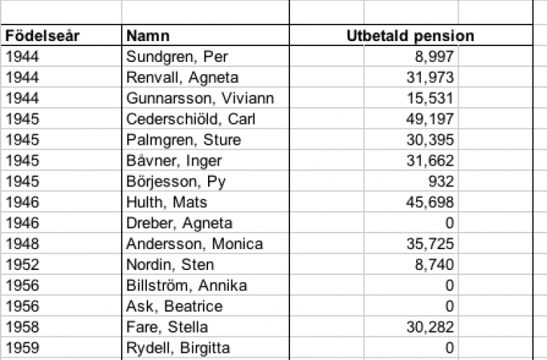Image resolution: width=547 pixels, height=360 pixels.
Task: Select the Börjesson, Py cell
Action: [176, 181]
